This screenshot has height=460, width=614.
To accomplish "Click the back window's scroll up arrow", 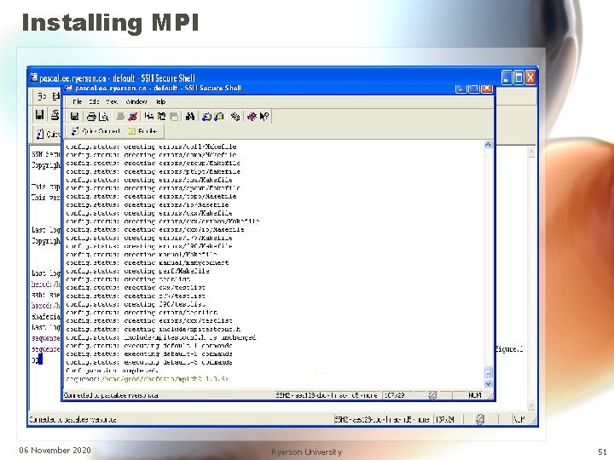I will click(531, 152).
